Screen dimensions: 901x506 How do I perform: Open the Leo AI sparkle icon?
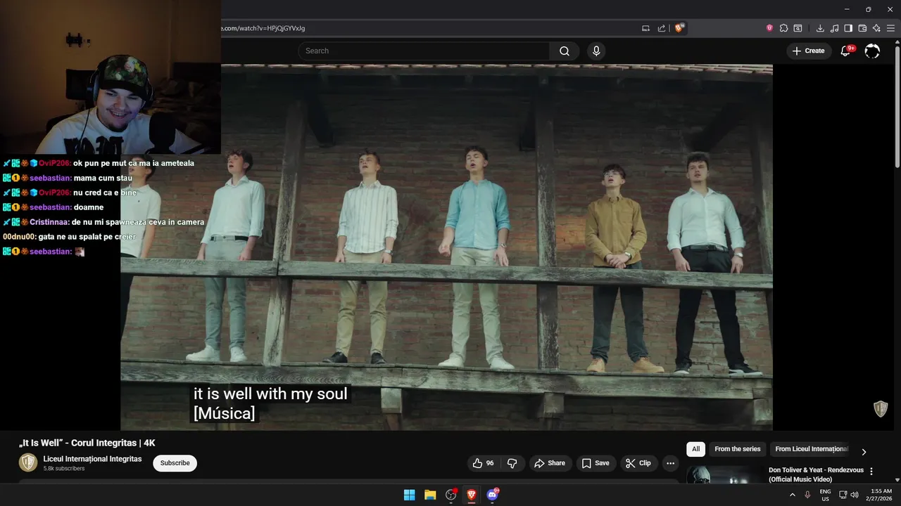[x=876, y=28]
